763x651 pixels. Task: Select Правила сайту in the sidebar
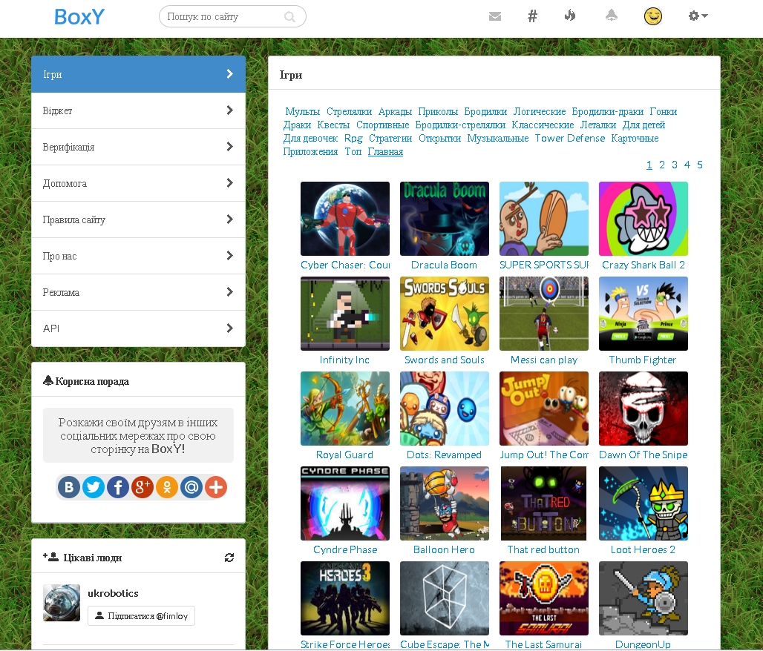point(138,219)
